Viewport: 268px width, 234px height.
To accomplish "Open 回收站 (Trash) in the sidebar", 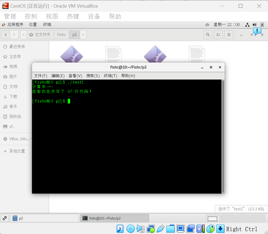I will click(x=15, y=116).
